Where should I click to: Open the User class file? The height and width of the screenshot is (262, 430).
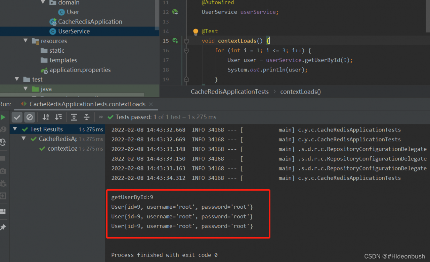tap(73, 12)
